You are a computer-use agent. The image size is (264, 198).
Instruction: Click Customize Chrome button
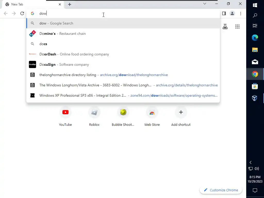[x=221, y=190]
